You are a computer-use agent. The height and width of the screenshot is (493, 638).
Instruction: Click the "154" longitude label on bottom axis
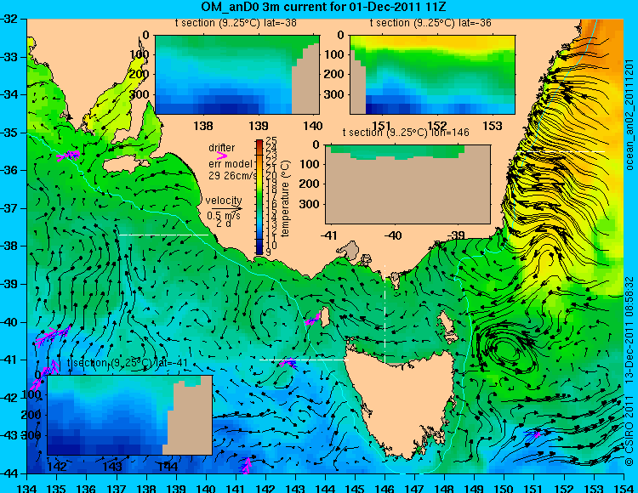[x=624, y=488]
